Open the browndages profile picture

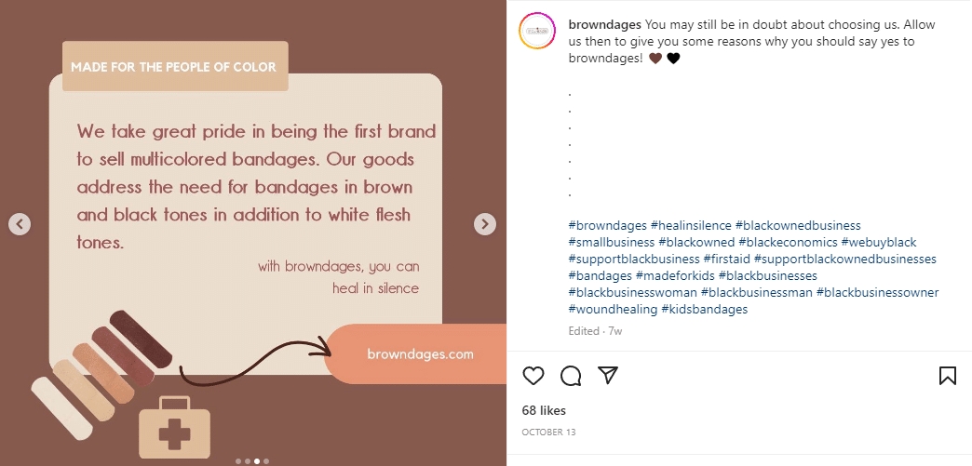[x=536, y=33]
